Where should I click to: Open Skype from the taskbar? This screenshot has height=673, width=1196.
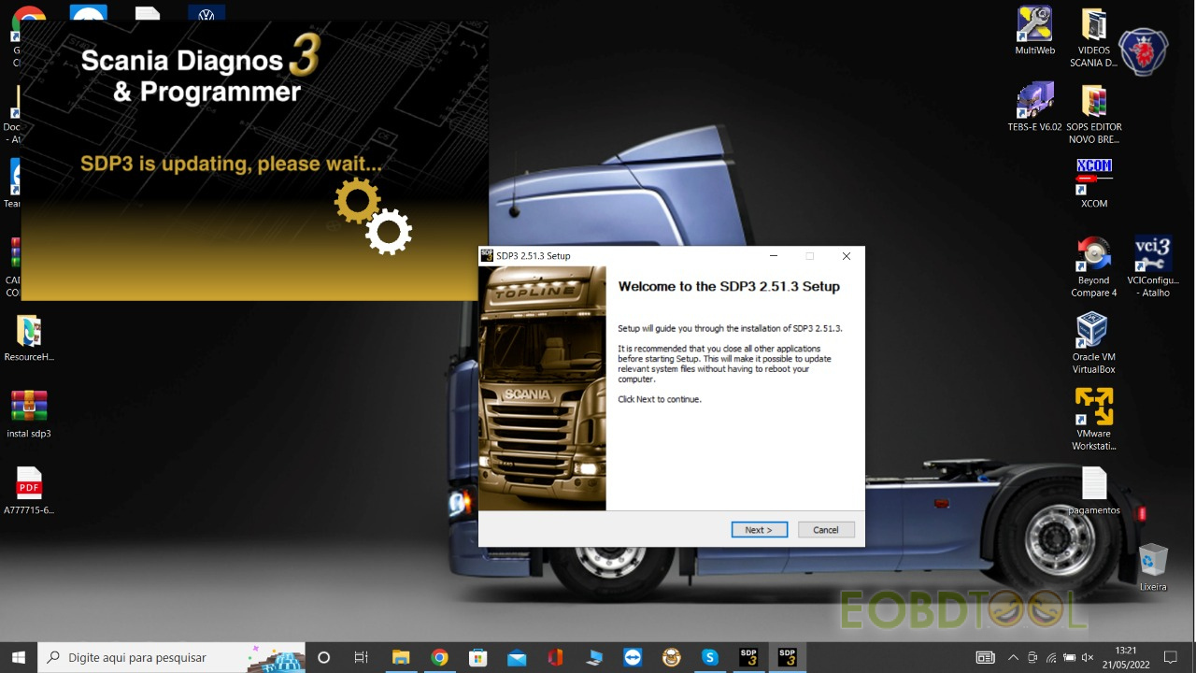pyautogui.click(x=709, y=657)
